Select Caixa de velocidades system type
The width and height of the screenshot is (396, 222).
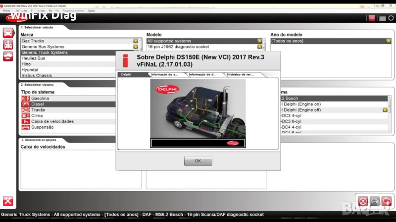point(52,121)
